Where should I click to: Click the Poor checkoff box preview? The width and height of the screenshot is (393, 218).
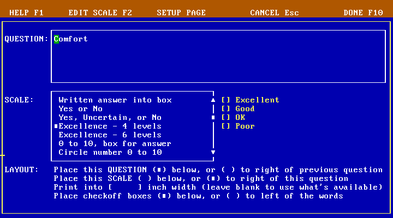point(226,126)
